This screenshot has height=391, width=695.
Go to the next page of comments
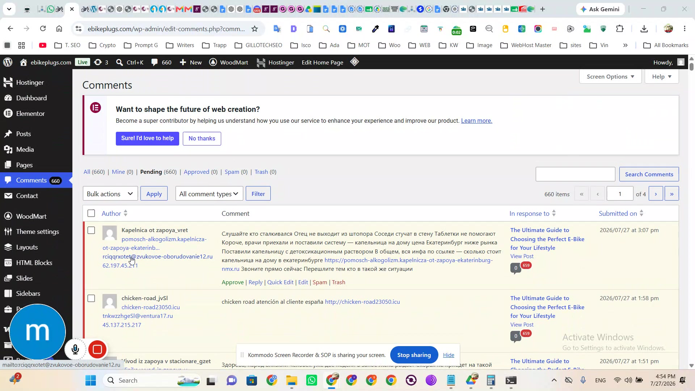click(x=656, y=194)
